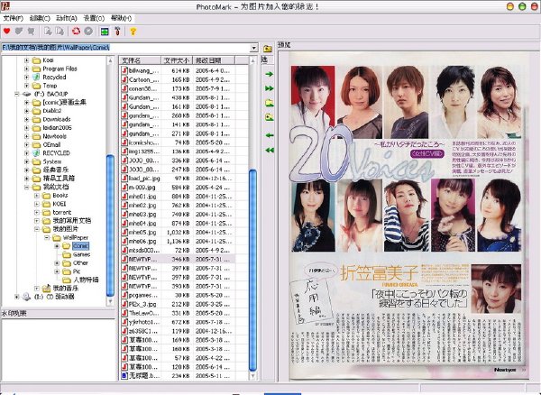The height and width of the screenshot is (395, 541).
Task: Select the OEmail folder in tree
Action: 51,144
